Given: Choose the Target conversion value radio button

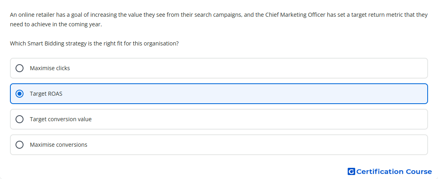Looking at the screenshot, I should 20,119.
